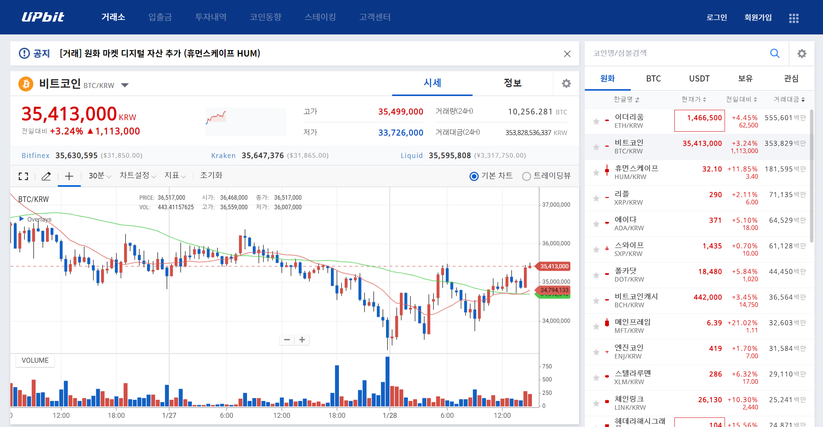Image resolution: width=823 pixels, height=427 pixels.
Task: Click the coin search magnifier icon
Action: 775,53
